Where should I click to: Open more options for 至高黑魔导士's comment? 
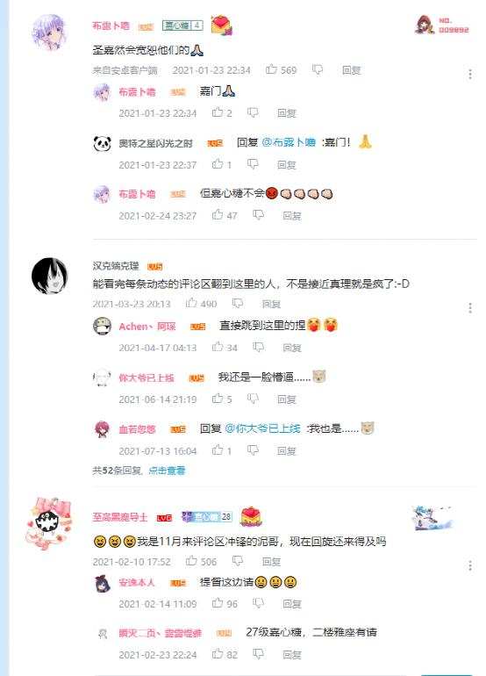pyautogui.click(x=470, y=565)
